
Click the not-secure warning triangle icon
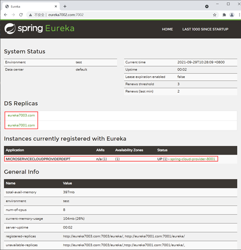30,15
